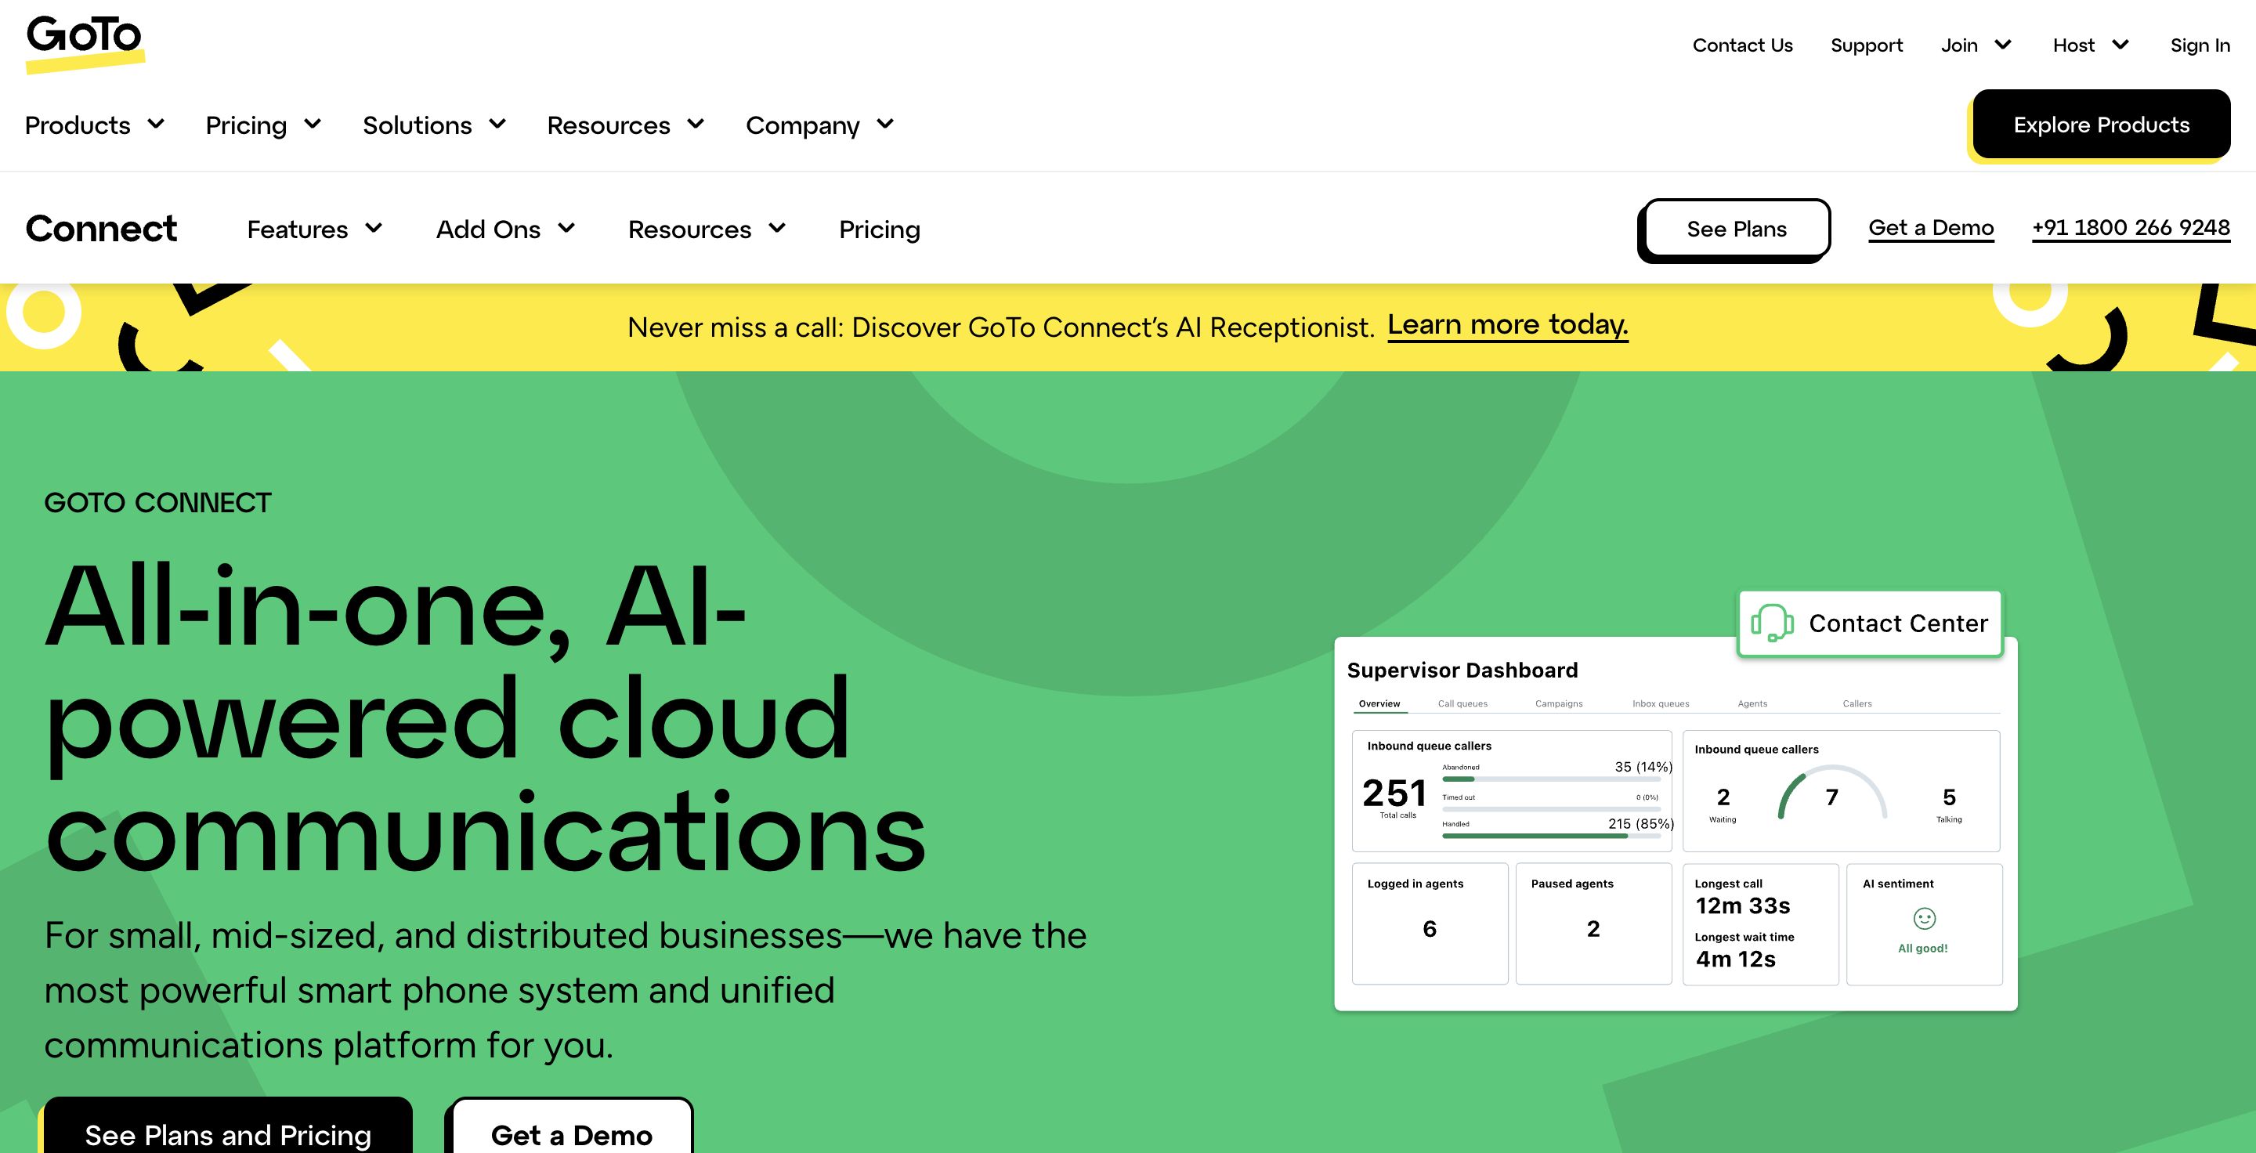Expand the Add Ons menu
Image resolution: width=2256 pixels, height=1153 pixels.
[x=505, y=230]
